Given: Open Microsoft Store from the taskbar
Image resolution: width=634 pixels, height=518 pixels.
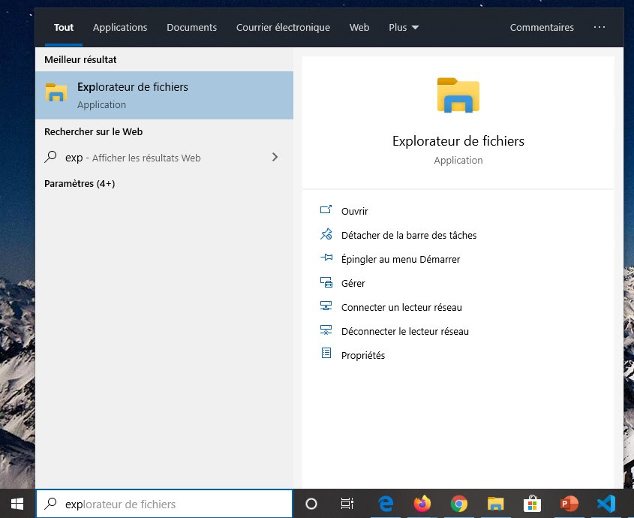Looking at the screenshot, I should (x=532, y=504).
